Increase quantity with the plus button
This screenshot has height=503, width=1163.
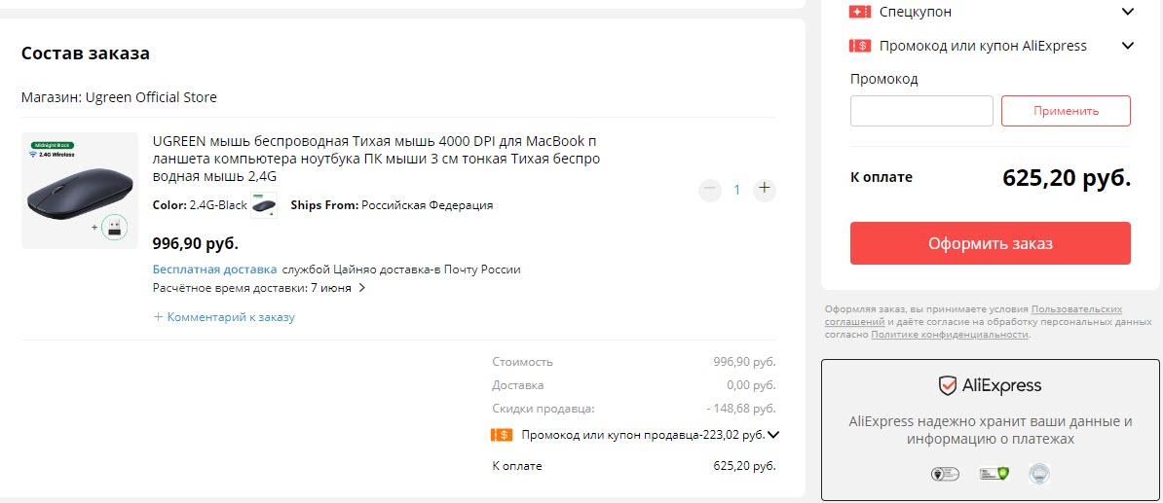tap(765, 189)
